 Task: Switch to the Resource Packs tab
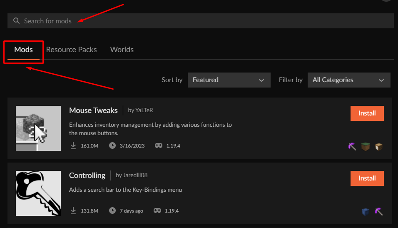(71, 50)
